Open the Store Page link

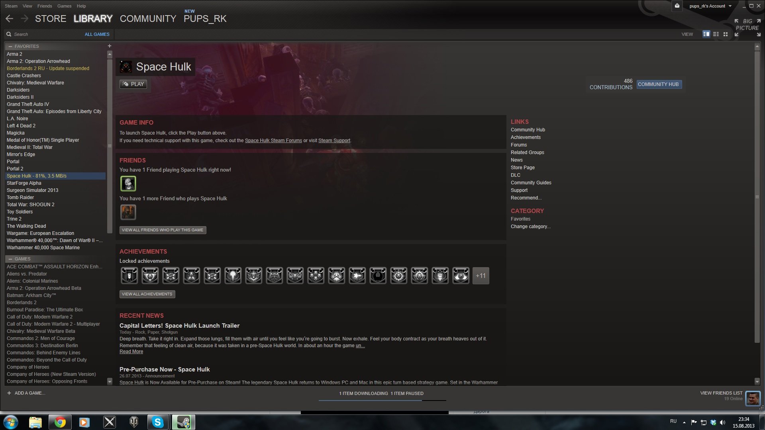tap(523, 168)
